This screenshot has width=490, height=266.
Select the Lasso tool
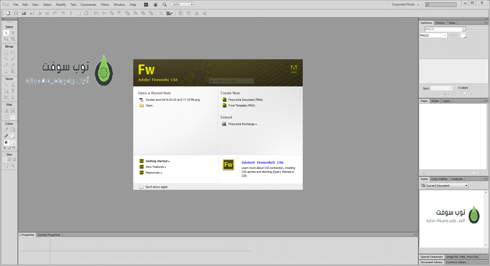pyautogui.click(x=13, y=52)
